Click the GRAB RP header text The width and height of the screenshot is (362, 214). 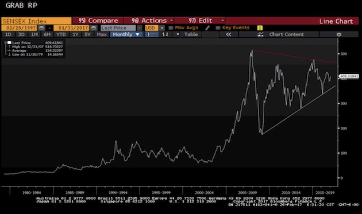[x=21, y=5]
